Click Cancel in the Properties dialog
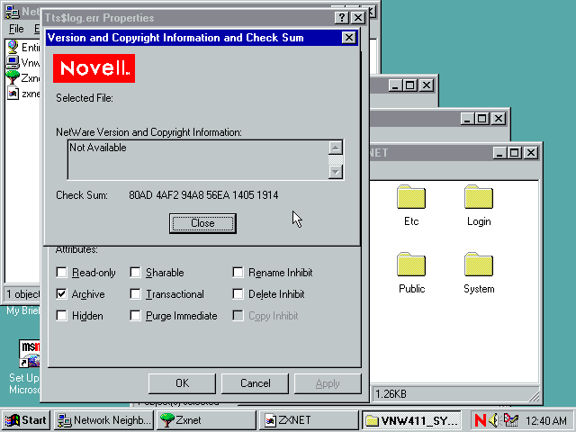 coord(256,383)
